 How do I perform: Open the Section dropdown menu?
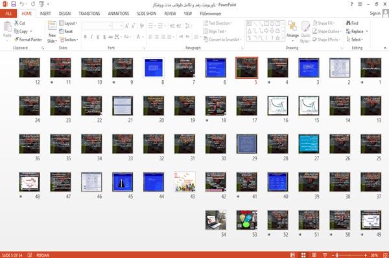69,39
